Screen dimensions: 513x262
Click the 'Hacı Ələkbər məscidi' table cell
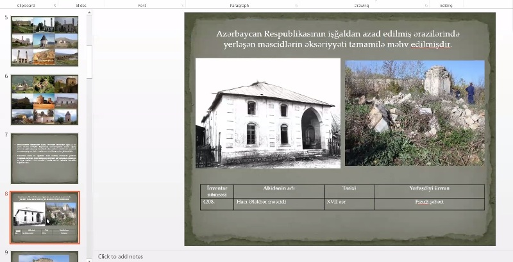pos(279,204)
